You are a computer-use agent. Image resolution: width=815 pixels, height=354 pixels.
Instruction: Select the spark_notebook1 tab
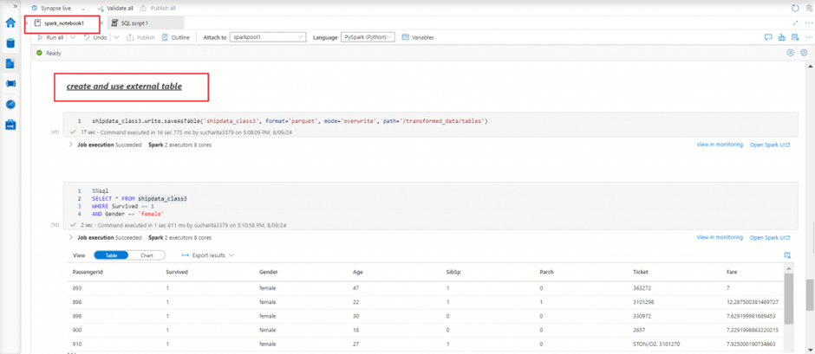click(63, 23)
